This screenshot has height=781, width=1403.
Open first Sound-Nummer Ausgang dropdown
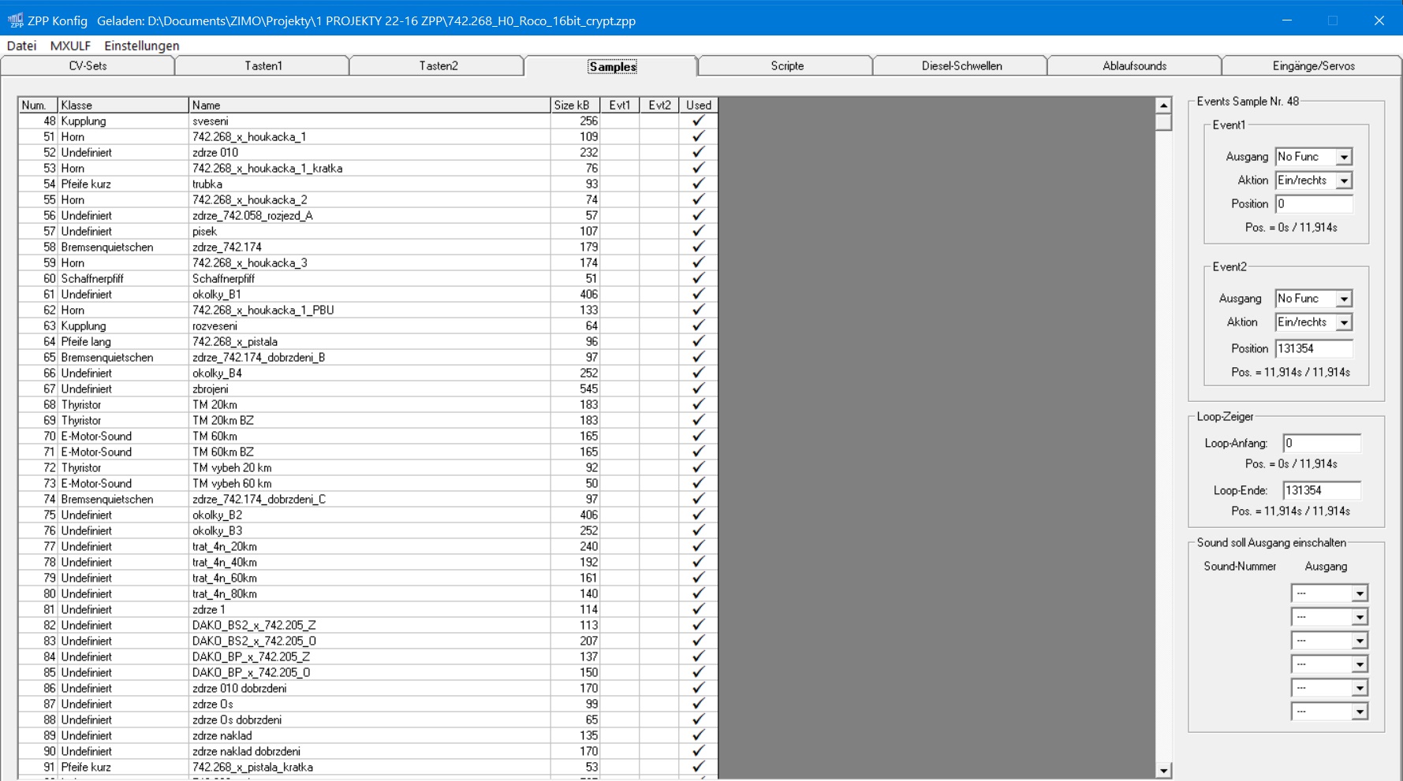point(1360,593)
